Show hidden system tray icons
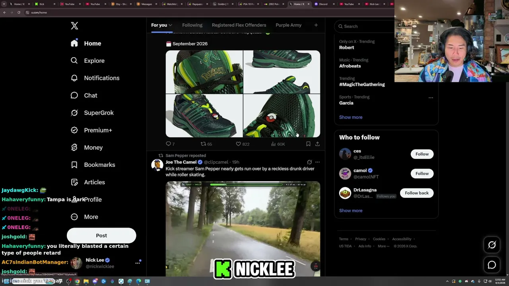 [447, 281]
